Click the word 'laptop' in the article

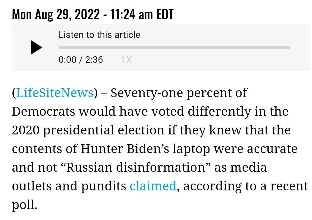(191, 149)
